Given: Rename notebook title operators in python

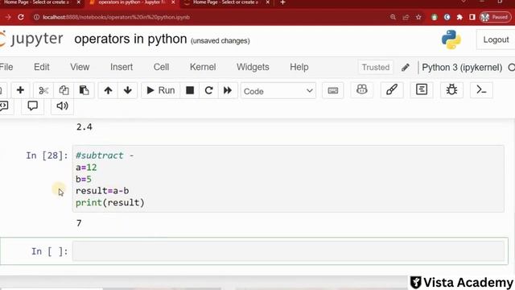Looking at the screenshot, I should pos(130,39).
